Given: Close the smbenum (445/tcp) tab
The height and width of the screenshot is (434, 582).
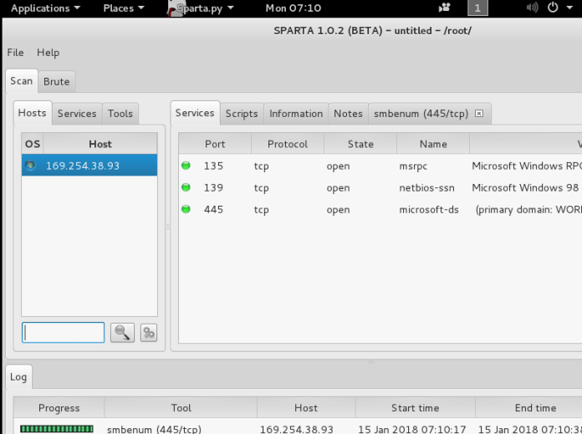Looking at the screenshot, I should point(478,114).
